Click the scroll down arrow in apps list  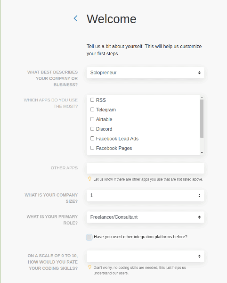pyautogui.click(x=202, y=152)
